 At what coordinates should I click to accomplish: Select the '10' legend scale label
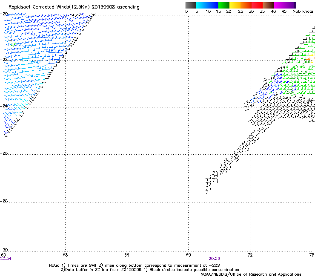pos(208,12)
